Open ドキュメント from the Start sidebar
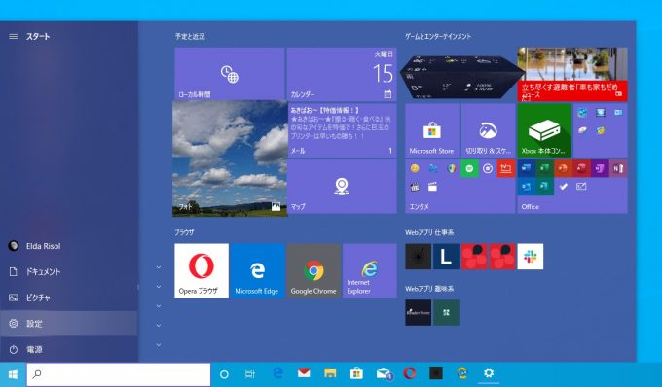The width and height of the screenshot is (662, 387). click(x=69, y=272)
